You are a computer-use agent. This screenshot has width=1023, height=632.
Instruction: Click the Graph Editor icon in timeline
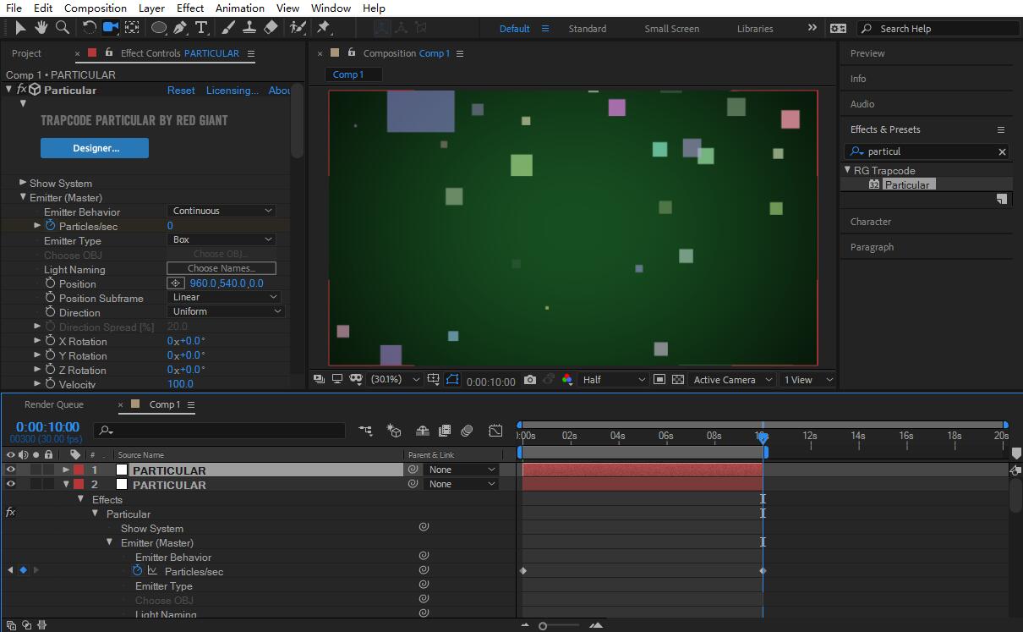(x=495, y=431)
